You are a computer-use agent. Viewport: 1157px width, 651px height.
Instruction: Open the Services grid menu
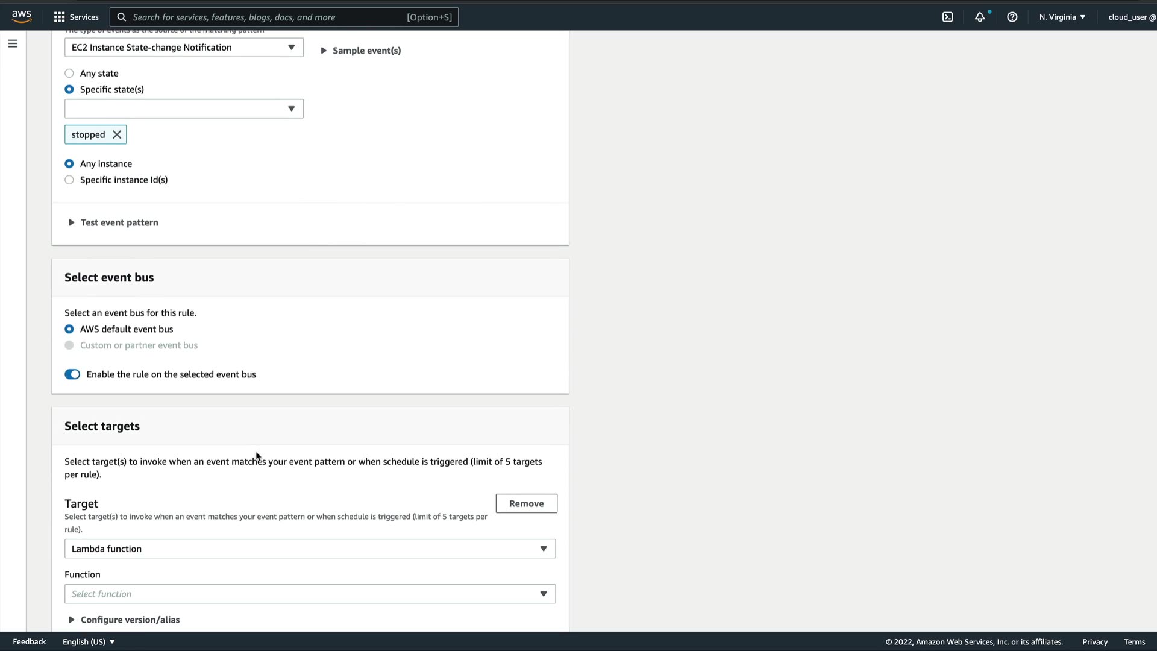tap(76, 17)
